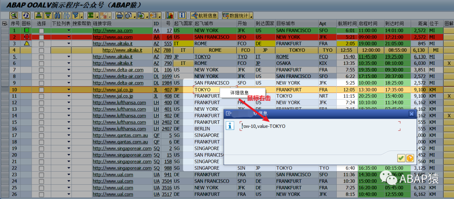Click the 'X' 图解 cell in row 6
The image size is (454, 199).
pyautogui.click(x=449, y=64)
